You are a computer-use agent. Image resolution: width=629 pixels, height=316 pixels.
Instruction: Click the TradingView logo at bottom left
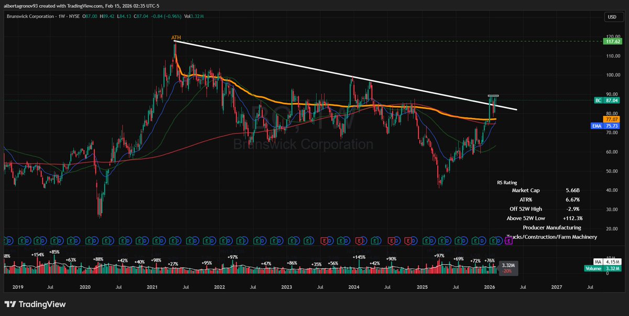[x=36, y=304]
